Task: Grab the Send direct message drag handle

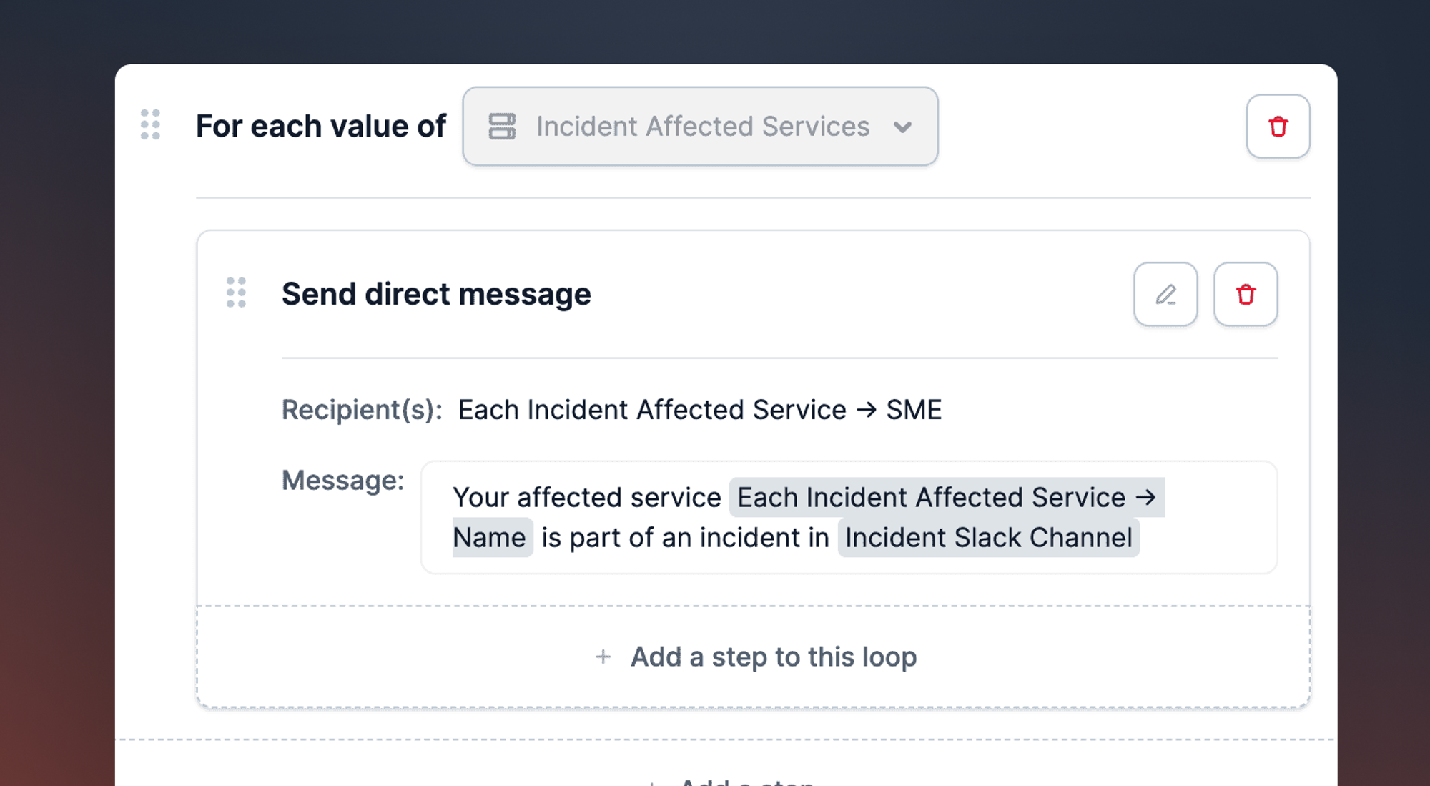Action: click(x=236, y=293)
